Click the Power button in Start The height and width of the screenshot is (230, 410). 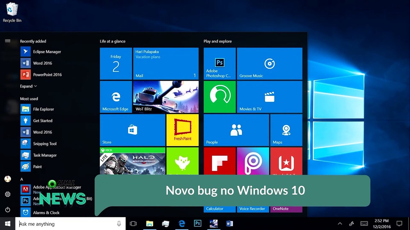(8, 210)
